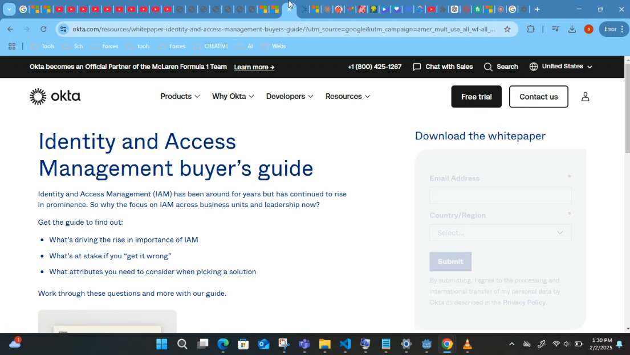630x355 pixels.
Task: Follow the Learn more link in banner
Action: click(254, 67)
